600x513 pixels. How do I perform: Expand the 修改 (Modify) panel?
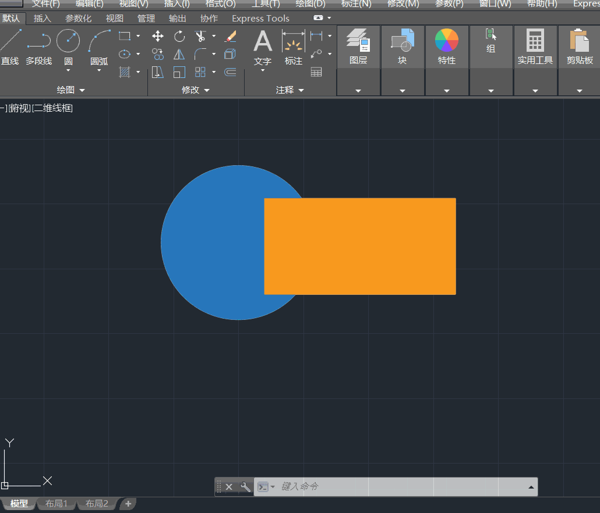(196, 90)
